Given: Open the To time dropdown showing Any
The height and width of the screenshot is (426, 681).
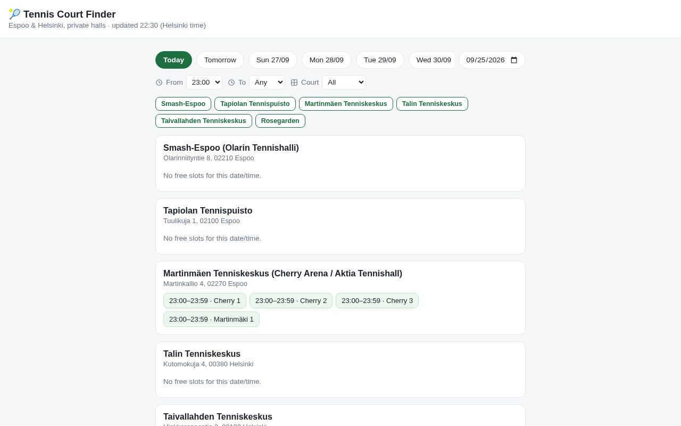Looking at the screenshot, I should pos(267,83).
